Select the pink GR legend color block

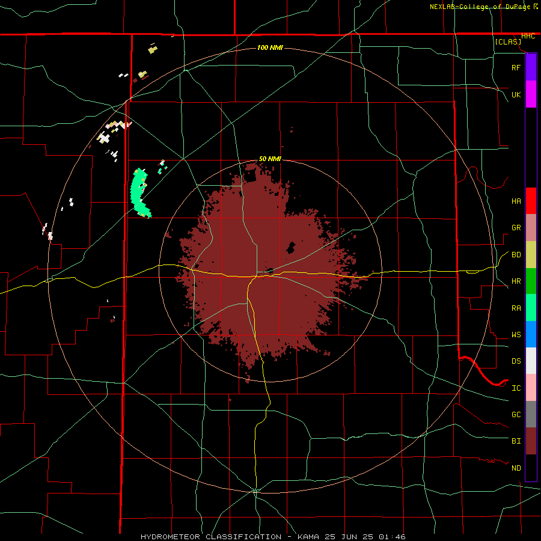click(x=531, y=228)
